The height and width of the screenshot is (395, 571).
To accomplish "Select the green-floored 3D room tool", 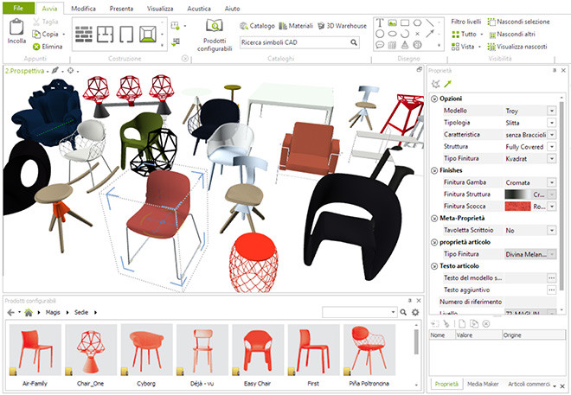I will [148, 35].
